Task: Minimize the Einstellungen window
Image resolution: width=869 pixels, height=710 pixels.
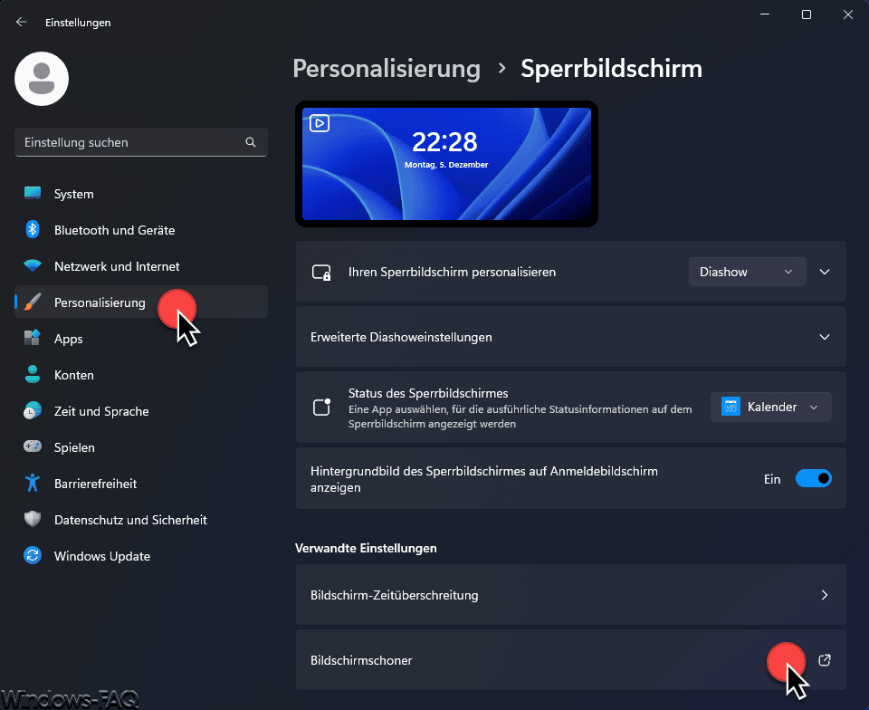Action: (765, 14)
